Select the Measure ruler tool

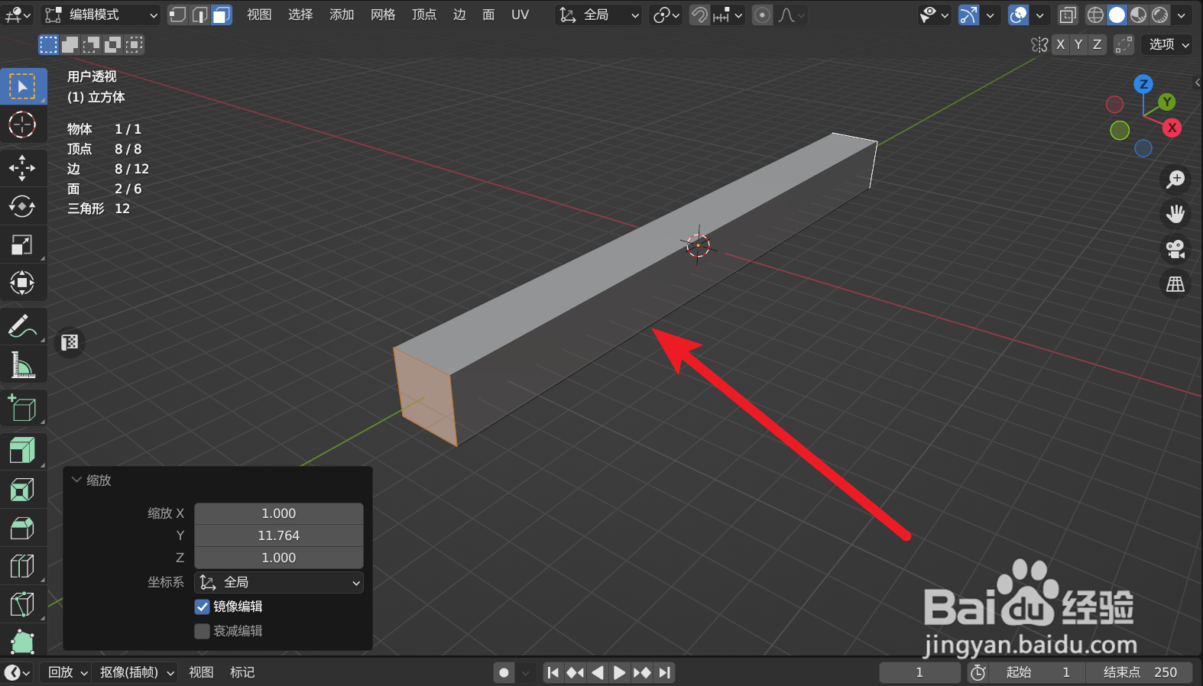(x=22, y=364)
